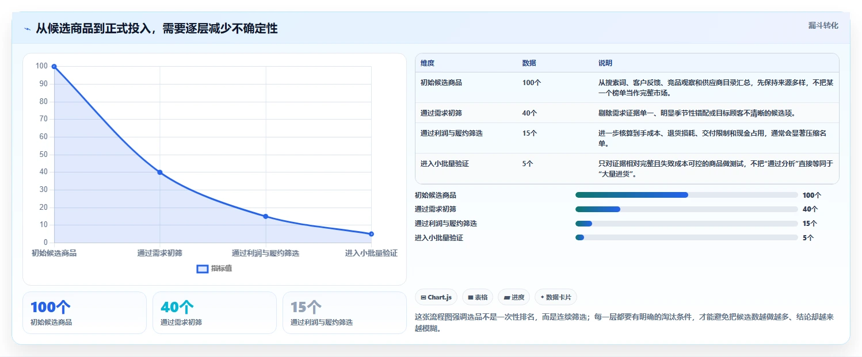Click the 15个 cell in the table
This screenshot has width=862, height=357.
530,133
